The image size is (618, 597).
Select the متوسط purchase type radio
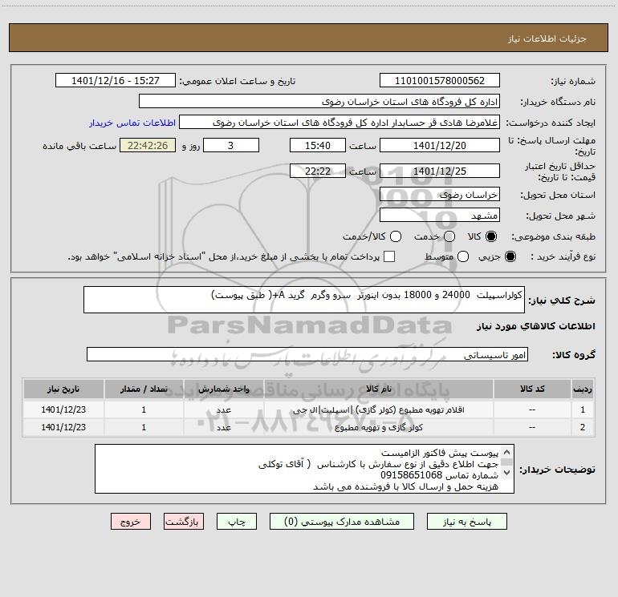click(x=463, y=256)
